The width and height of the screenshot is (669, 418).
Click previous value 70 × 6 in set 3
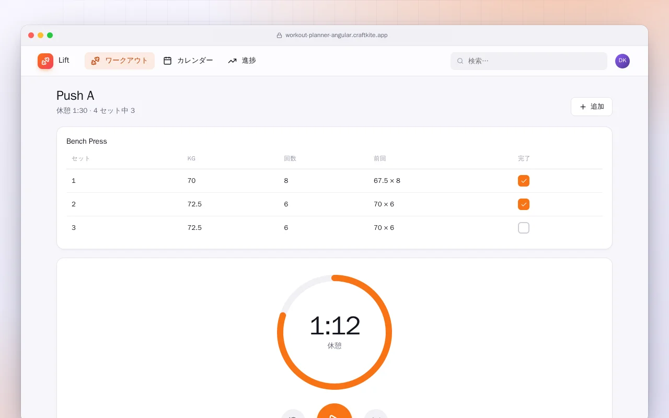point(384,228)
